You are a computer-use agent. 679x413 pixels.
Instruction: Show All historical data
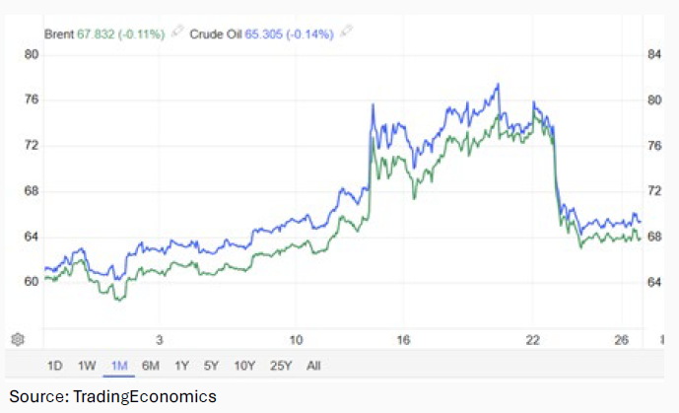(x=313, y=366)
